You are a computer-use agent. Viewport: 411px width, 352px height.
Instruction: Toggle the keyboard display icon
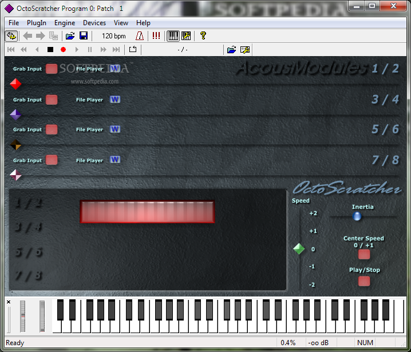coord(173,36)
